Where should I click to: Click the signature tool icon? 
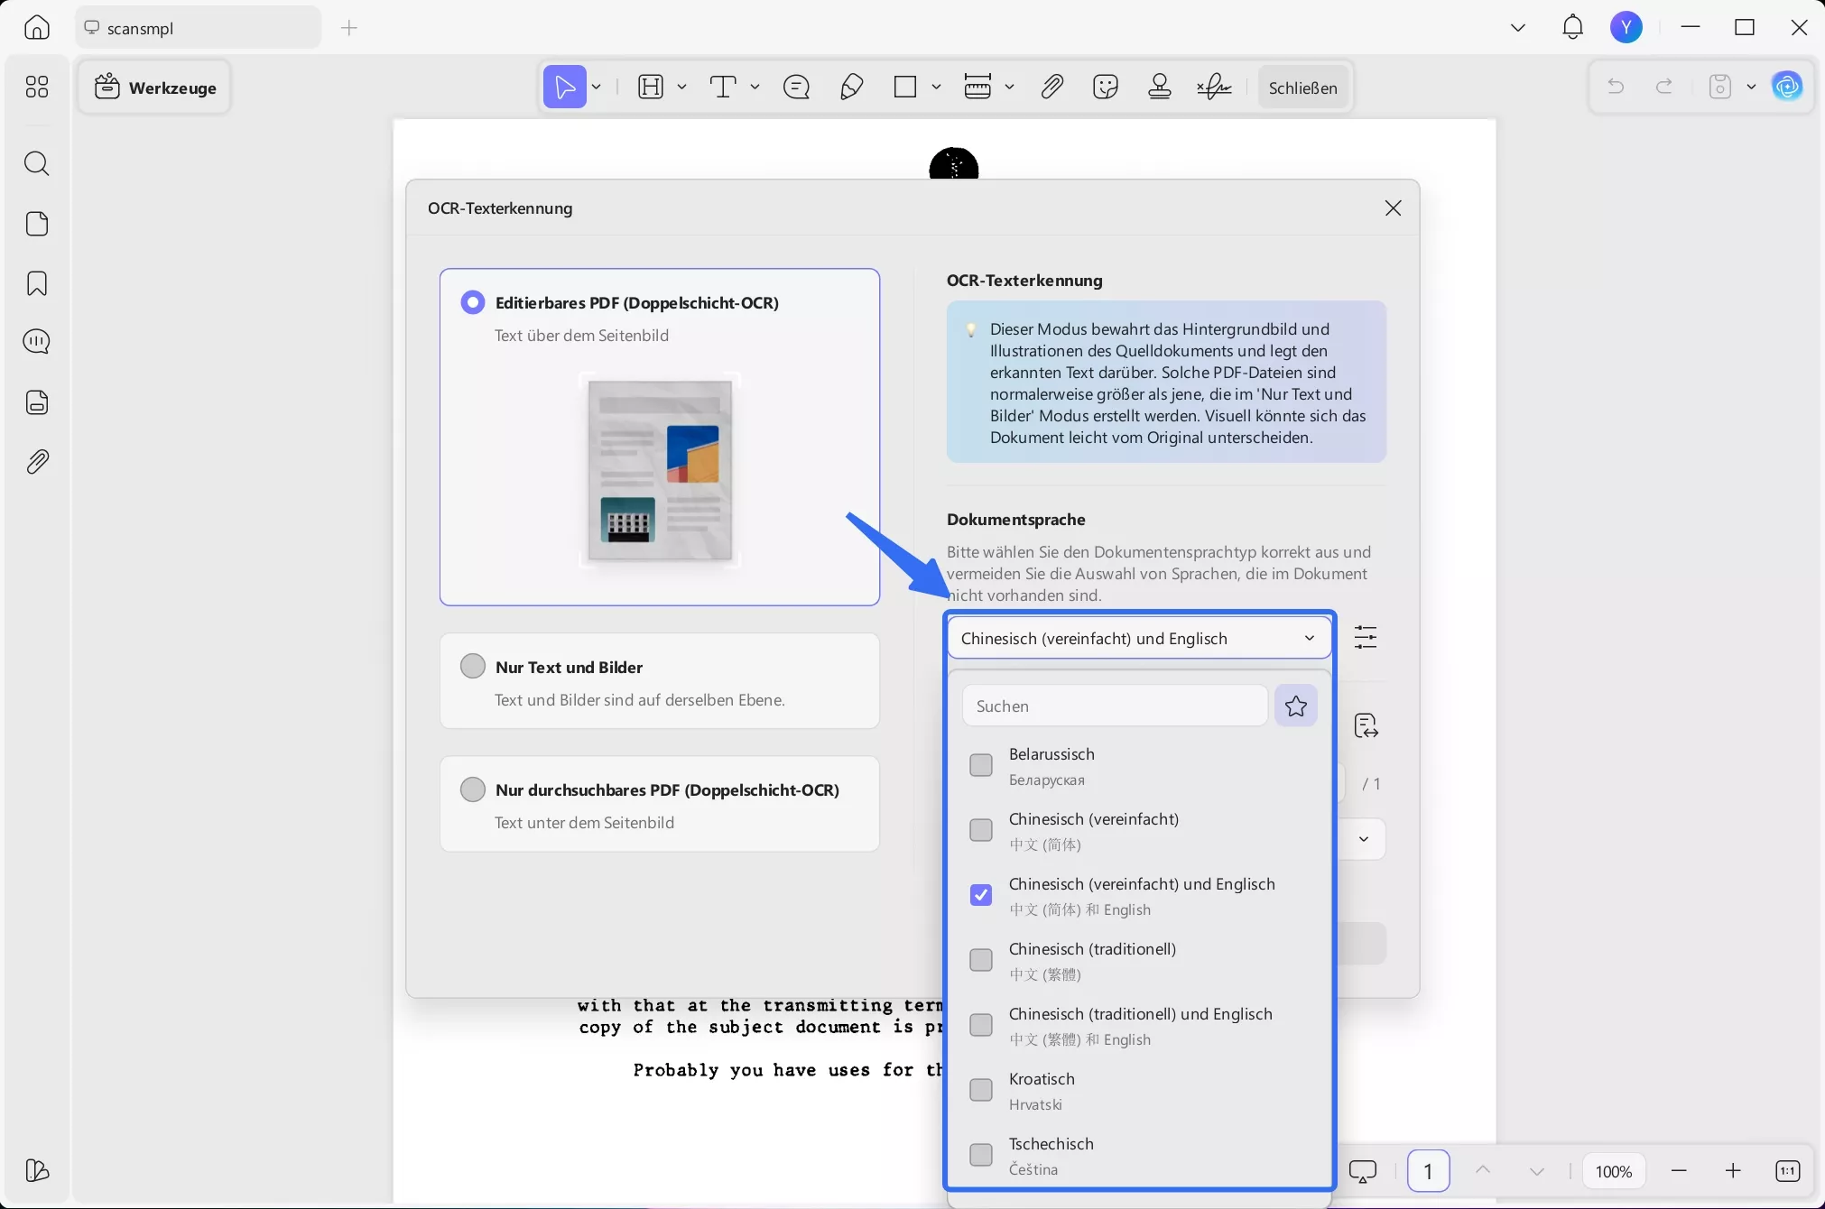coord(1214,87)
